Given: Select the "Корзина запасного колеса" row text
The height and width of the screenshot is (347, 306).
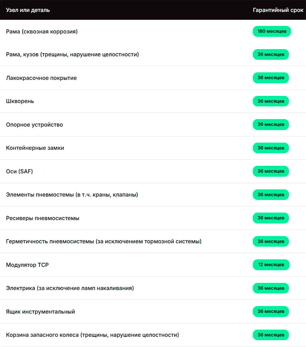Looking at the screenshot, I should [92, 335].
